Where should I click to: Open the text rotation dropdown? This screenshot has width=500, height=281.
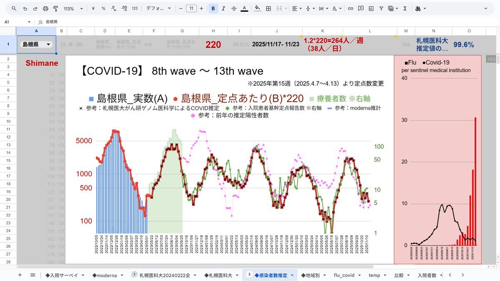click(x=337, y=8)
